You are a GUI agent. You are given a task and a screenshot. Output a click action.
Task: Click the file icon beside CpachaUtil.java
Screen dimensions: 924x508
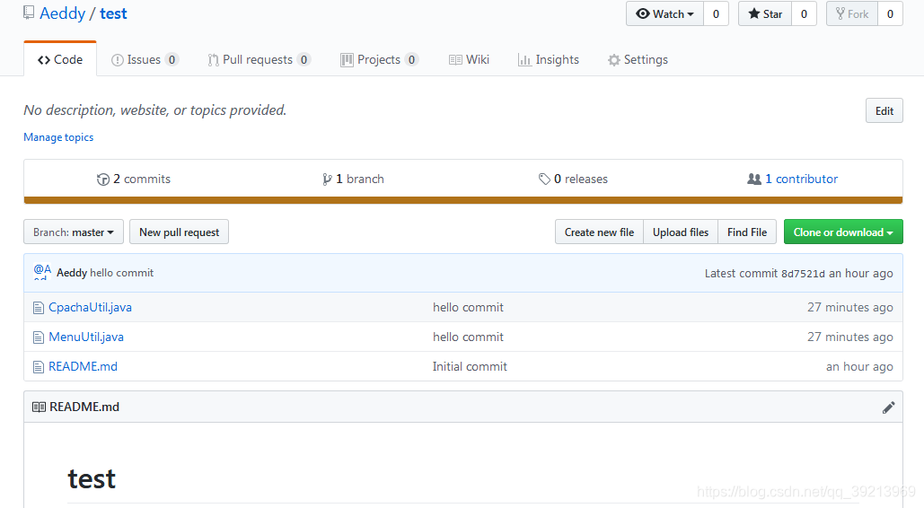click(x=39, y=308)
